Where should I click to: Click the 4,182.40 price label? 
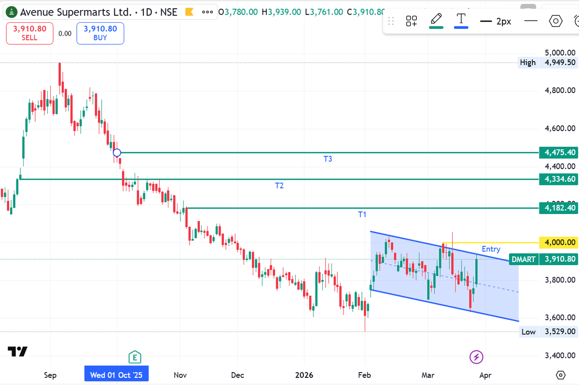(559, 208)
